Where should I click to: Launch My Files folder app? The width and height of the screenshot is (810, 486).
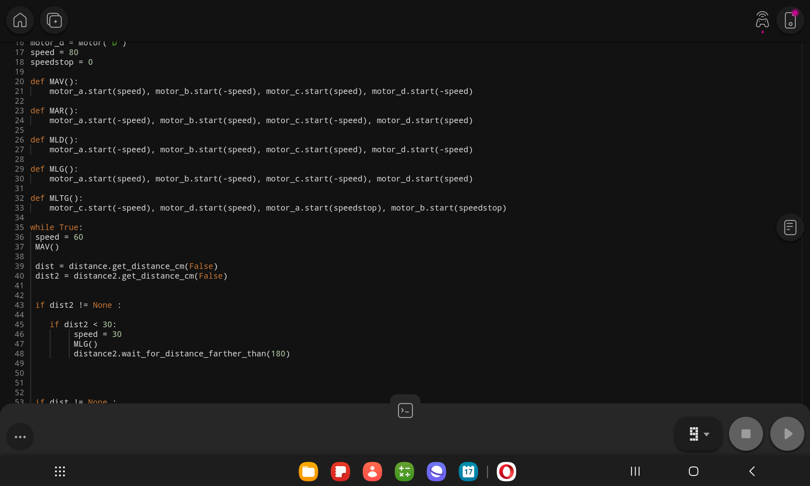point(308,471)
